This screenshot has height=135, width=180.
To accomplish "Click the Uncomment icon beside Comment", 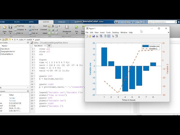I will point(53,30).
